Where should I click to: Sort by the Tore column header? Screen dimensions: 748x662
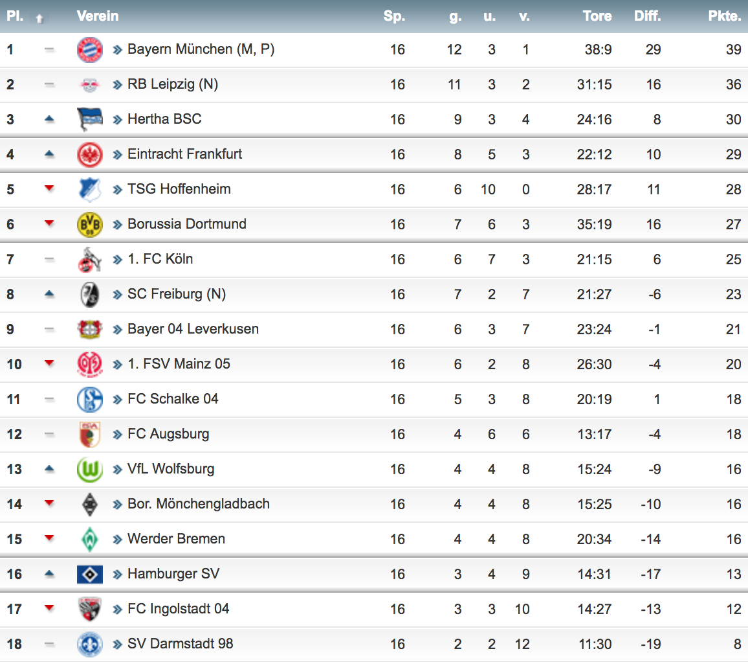pyautogui.click(x=597, y=16)
